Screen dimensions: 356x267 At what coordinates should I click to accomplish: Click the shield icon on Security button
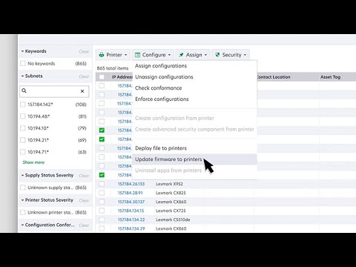point(217,55)
